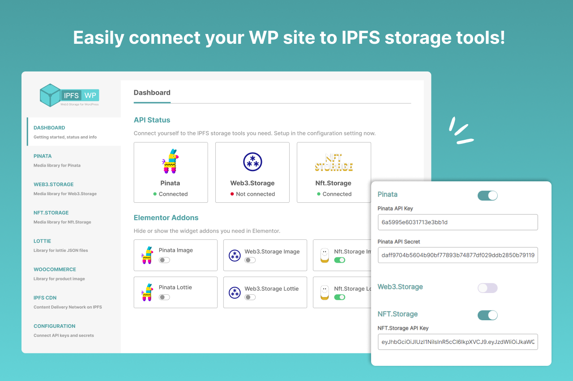573x381 pixels.
Task: Click 'Library for lottie JSON files' text
Action: point(61,251)
